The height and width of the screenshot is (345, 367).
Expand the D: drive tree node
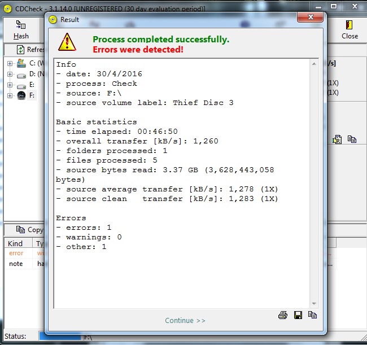coord(10,74)
